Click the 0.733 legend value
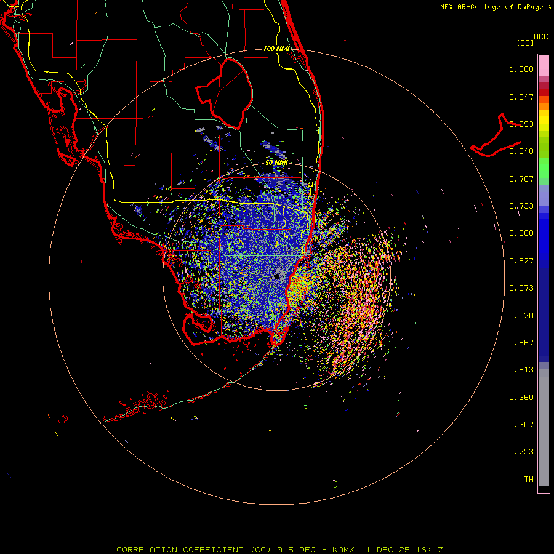554x554 pixels. click(521, 206)
